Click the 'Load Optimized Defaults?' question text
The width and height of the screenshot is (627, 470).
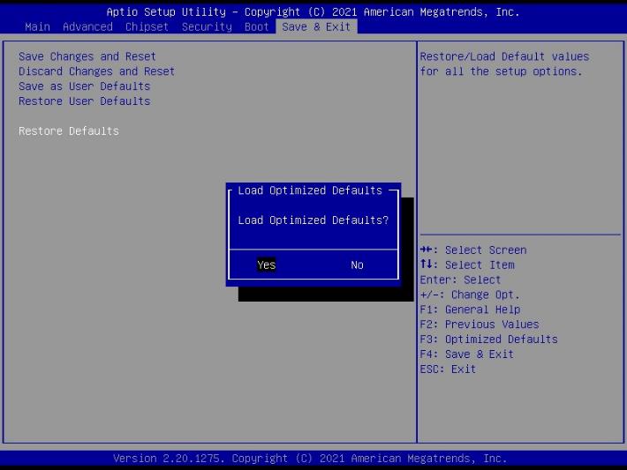pos(313,220)
